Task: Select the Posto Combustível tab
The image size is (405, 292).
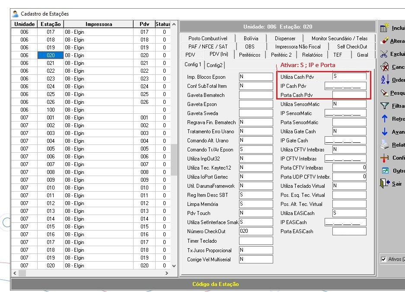Action: pos(208,39)
